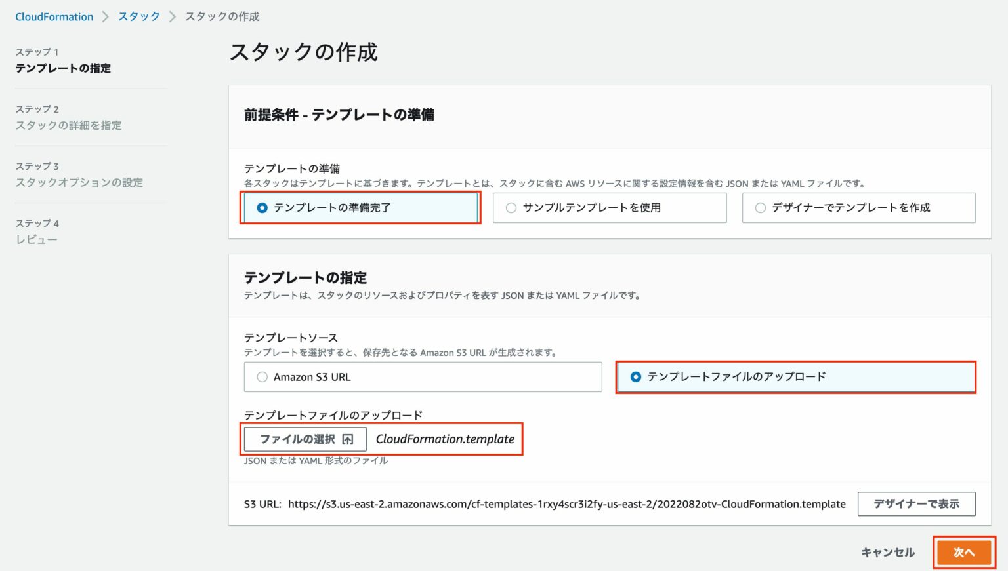This screenshot has width=1008, height=571.
Task: Open the CloudFormation breadcrumb link
Action: 54,16
